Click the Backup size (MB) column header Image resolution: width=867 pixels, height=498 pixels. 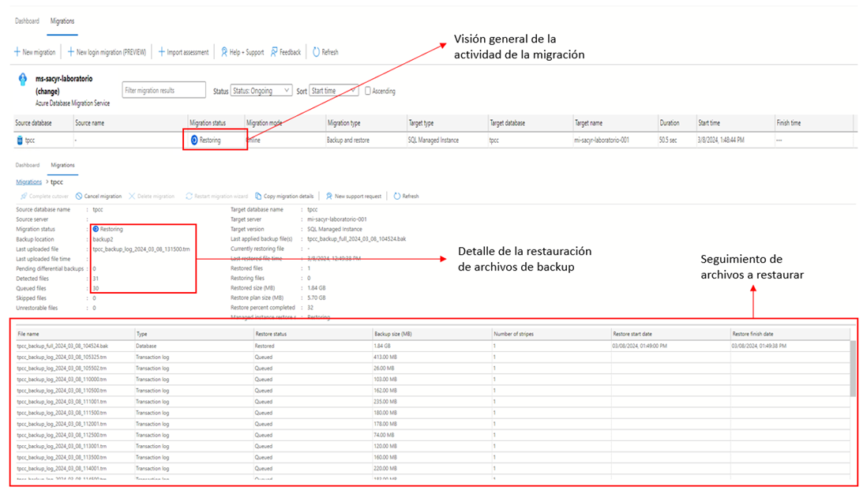tap(393, 334)
